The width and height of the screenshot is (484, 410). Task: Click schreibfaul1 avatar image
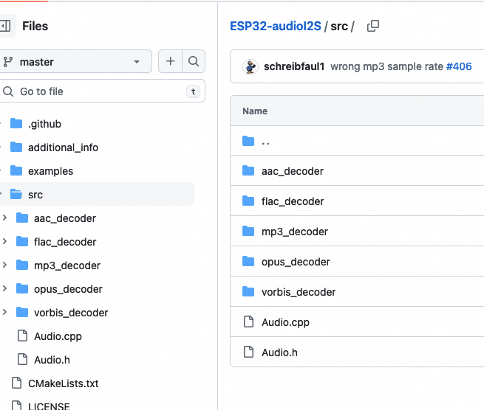(250, 66)
